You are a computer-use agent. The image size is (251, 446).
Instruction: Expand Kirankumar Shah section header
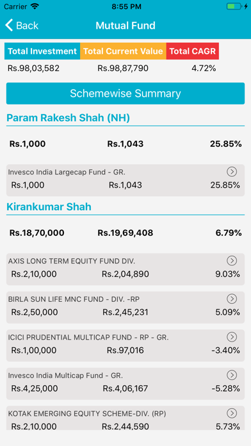(49, 207)
